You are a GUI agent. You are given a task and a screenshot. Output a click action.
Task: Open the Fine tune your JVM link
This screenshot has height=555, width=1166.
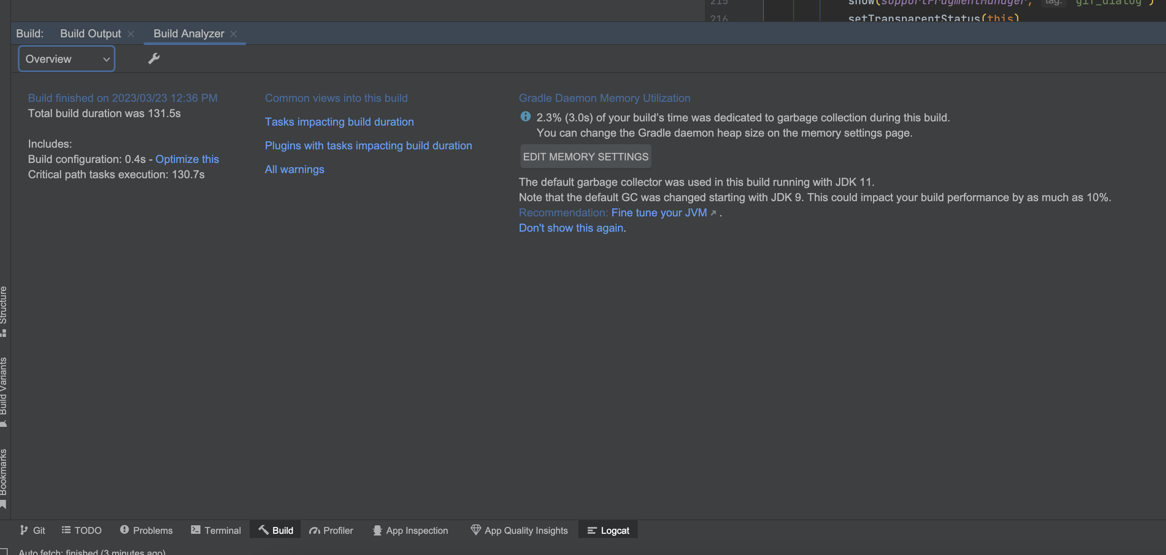[x=659, y=213]
